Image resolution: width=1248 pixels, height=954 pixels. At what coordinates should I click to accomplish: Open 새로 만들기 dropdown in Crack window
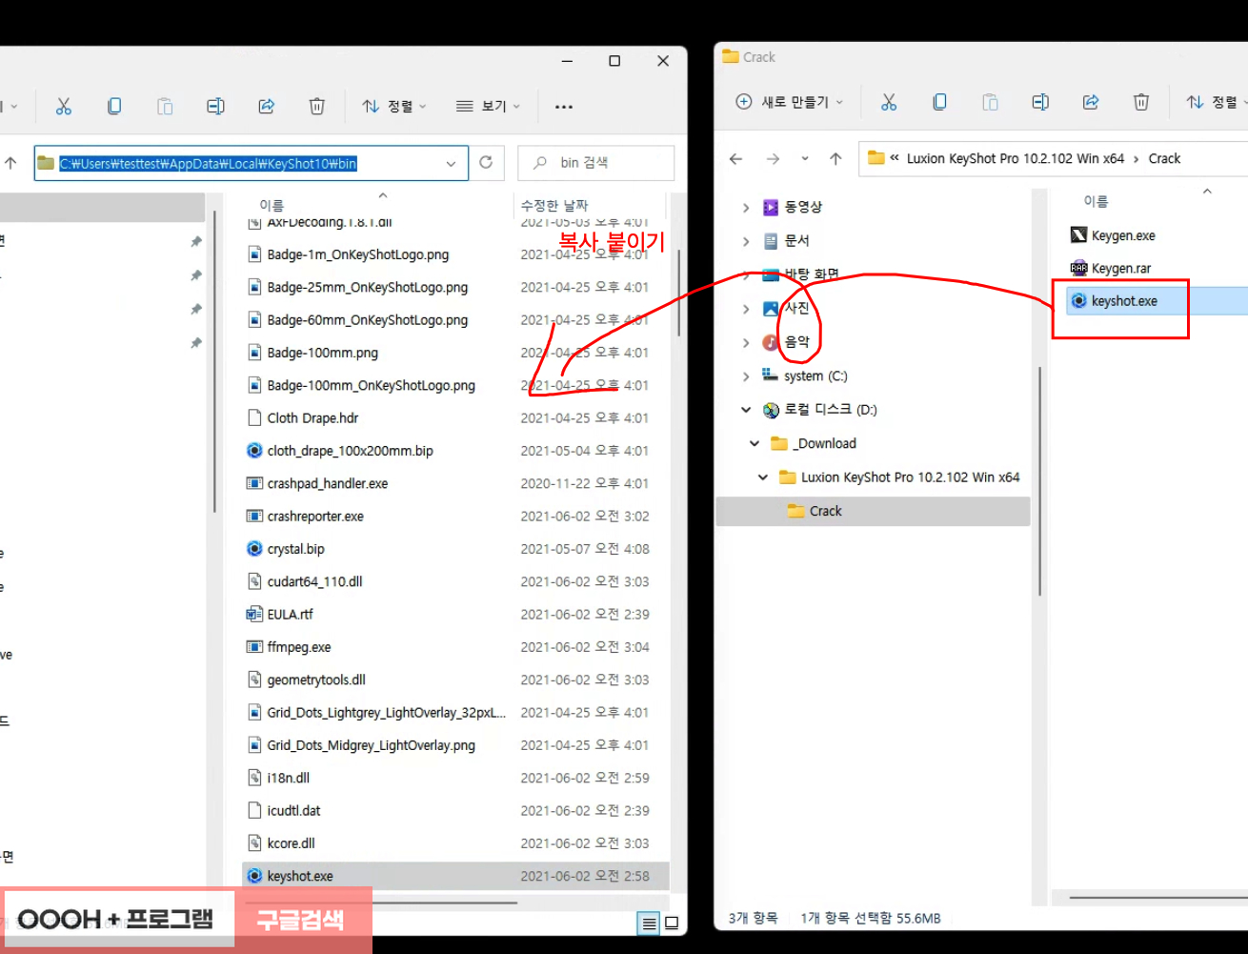pos(789,102)
